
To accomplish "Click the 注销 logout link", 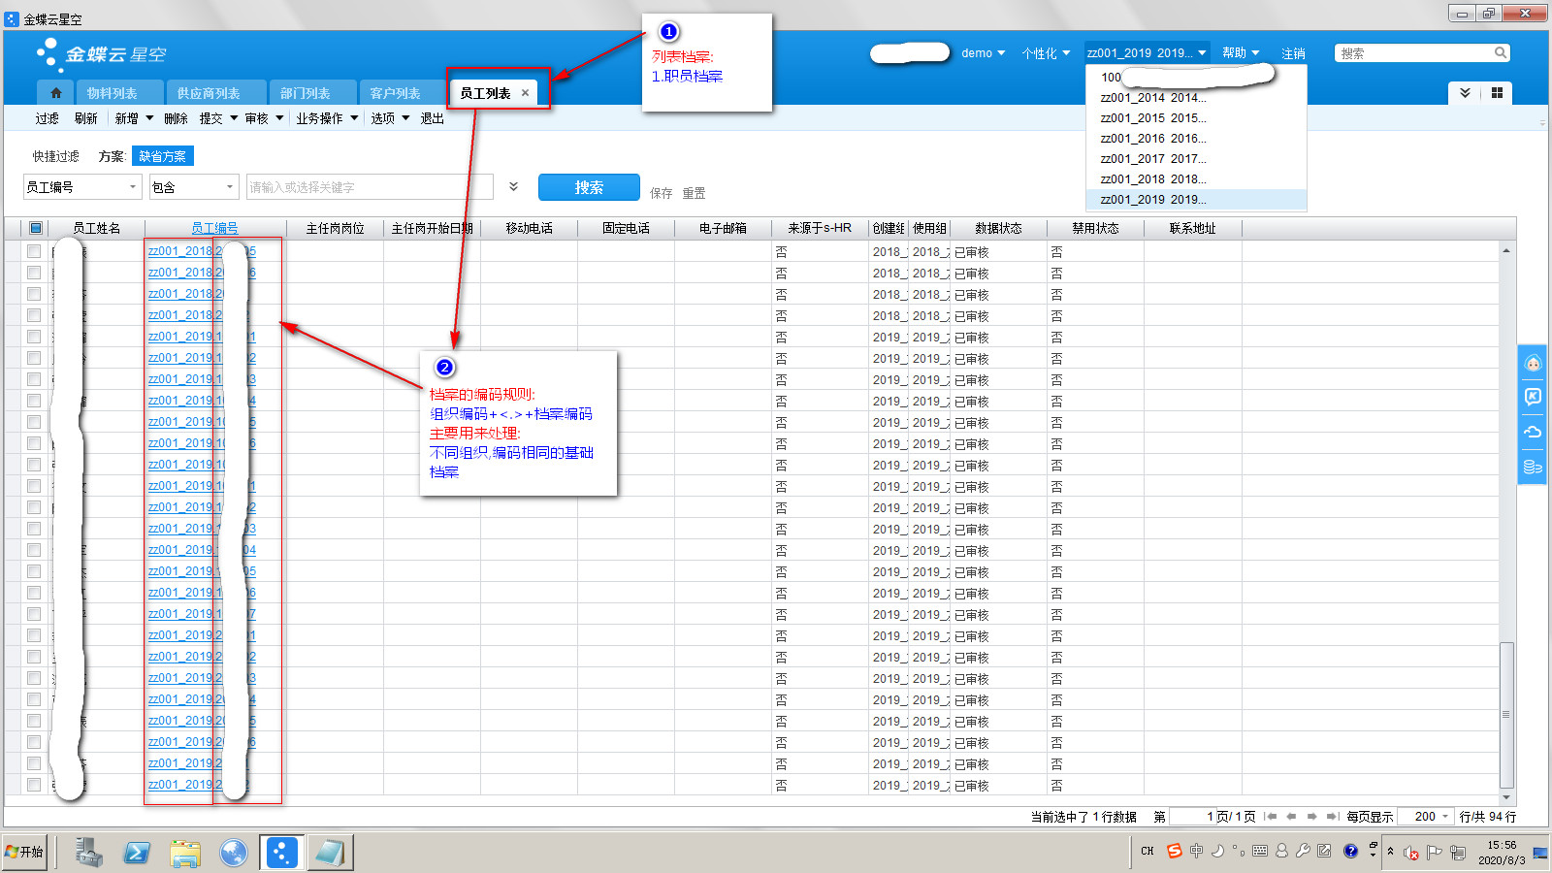I will point(1293,53).
